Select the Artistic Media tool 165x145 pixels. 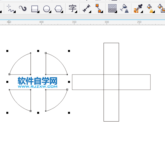pyautogui.click(x=23, y=9)
